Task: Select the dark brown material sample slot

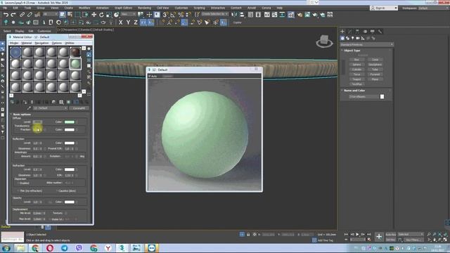Action: [75, 52]
